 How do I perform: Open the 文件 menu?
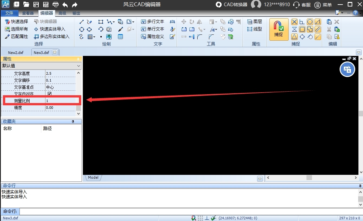(9, 13)
